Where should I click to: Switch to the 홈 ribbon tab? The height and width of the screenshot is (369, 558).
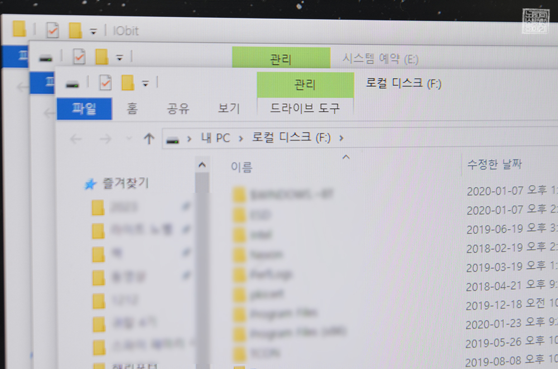132,108
